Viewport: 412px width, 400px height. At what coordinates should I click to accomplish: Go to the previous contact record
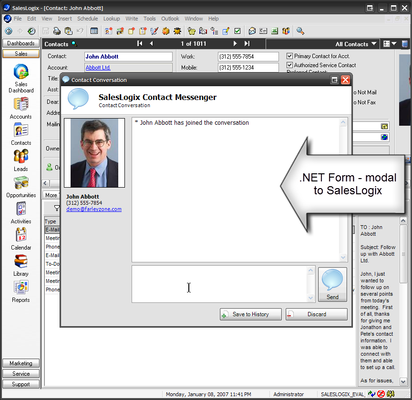[x=151, y=43]
